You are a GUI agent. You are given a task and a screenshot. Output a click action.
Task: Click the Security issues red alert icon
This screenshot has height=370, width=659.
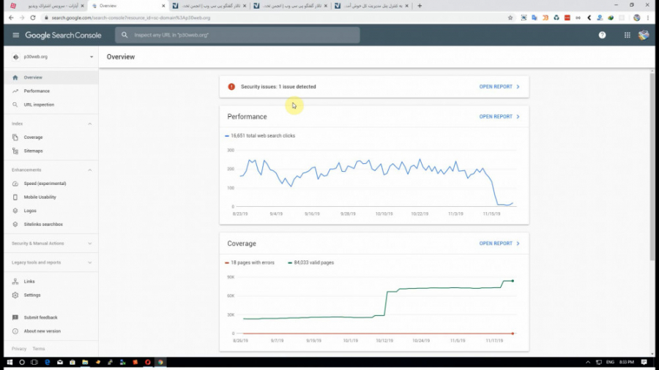231,87
